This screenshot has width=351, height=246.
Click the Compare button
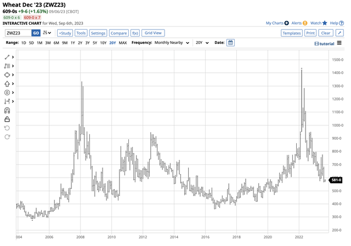pos(118,33)
